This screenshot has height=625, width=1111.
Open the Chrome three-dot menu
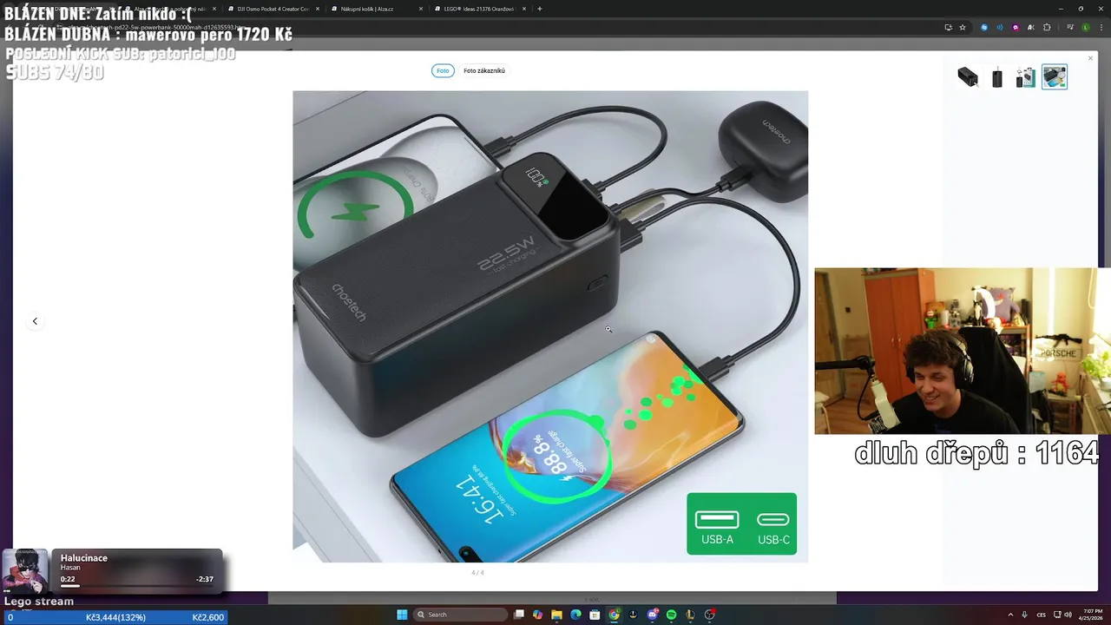pos(1100,27)
